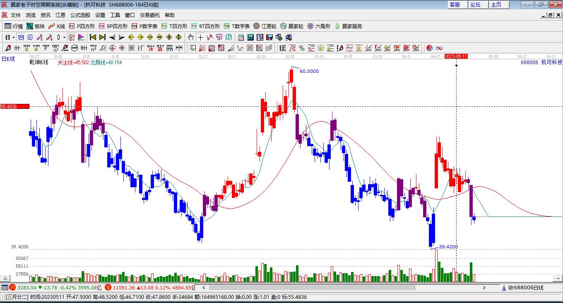The width and height of the screenshot is (563, 303).
Task: Click the black right arrow icon
Action: [122, 37]
